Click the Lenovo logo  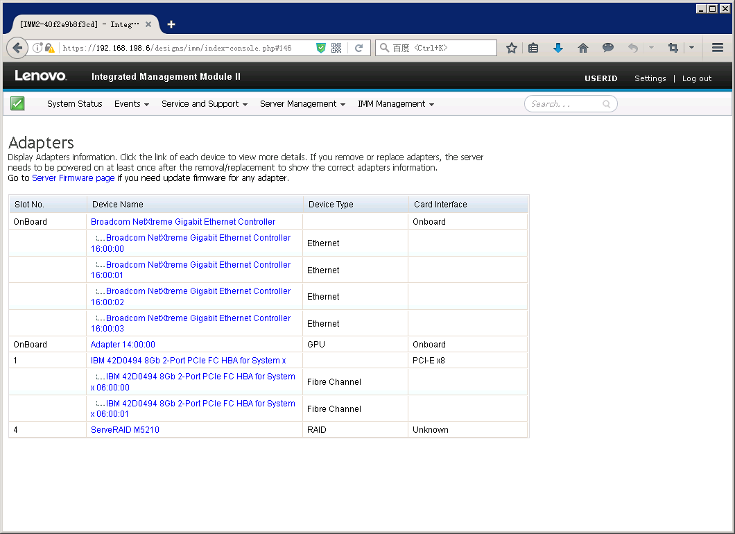[40, 76]
